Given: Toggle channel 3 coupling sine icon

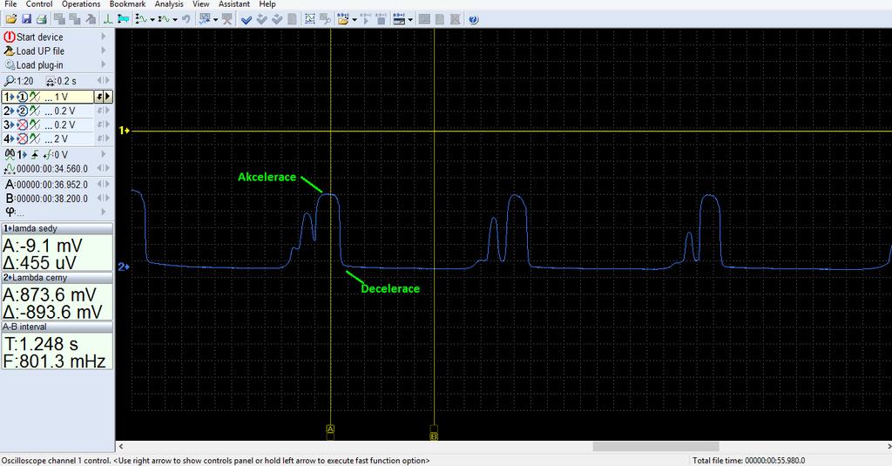Looking at the screenshot, I should click(x=35, y=125).
